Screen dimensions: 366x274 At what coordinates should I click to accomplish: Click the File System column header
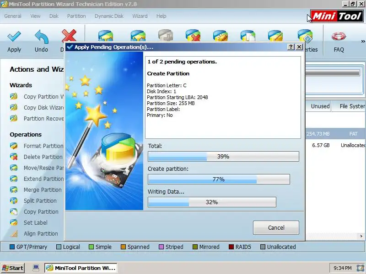click(349, 106)
